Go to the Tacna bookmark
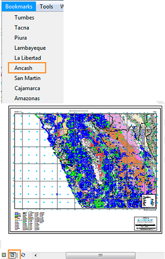This screenshot has width=165, height=259. tap(21, 28)
